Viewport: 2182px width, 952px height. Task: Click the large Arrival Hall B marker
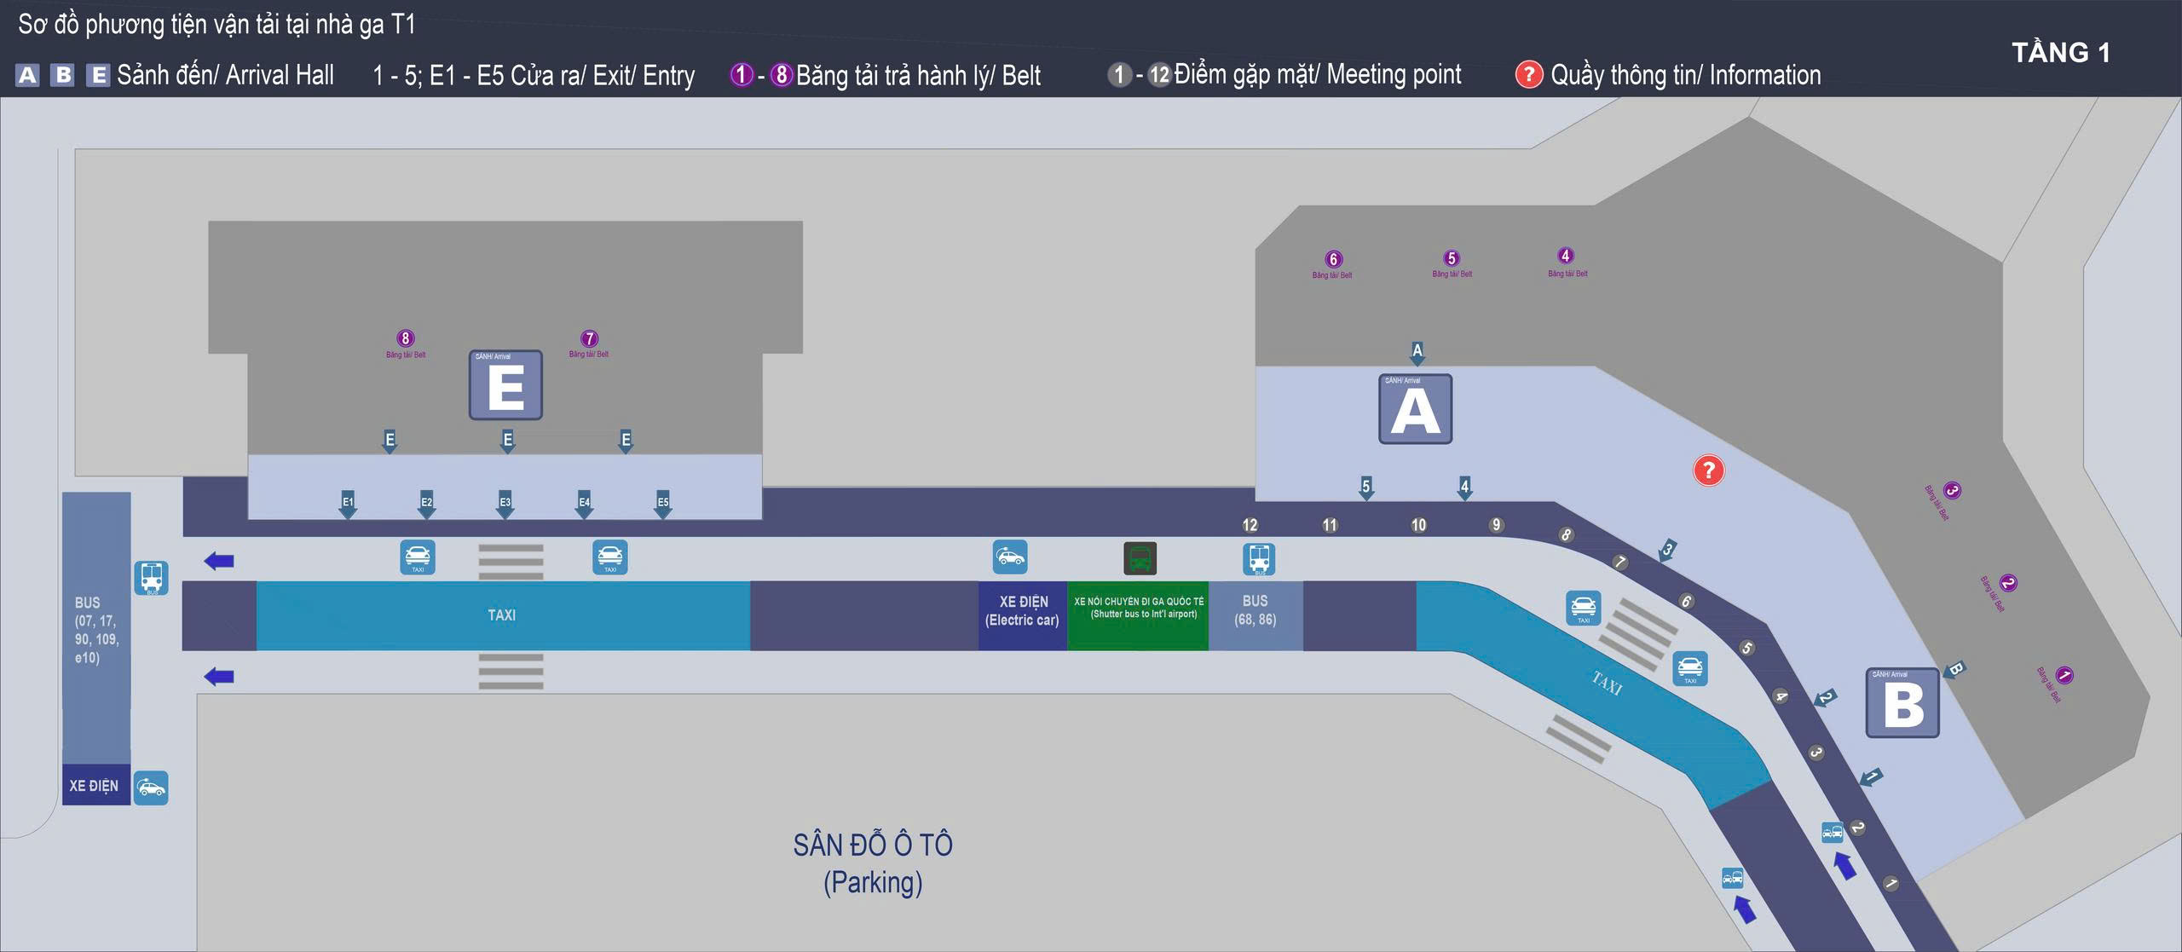[x=1902, y=703]
